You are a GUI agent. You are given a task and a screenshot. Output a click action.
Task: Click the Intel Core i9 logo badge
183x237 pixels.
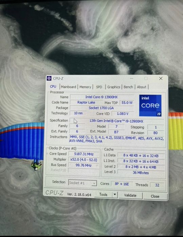click(150, 106)
